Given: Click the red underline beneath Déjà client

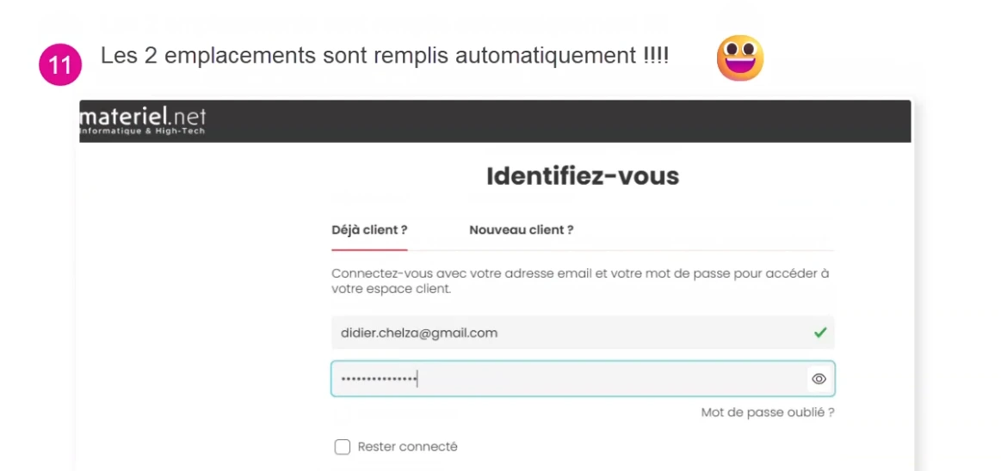Looking at the screenshot, I should 369,250.
